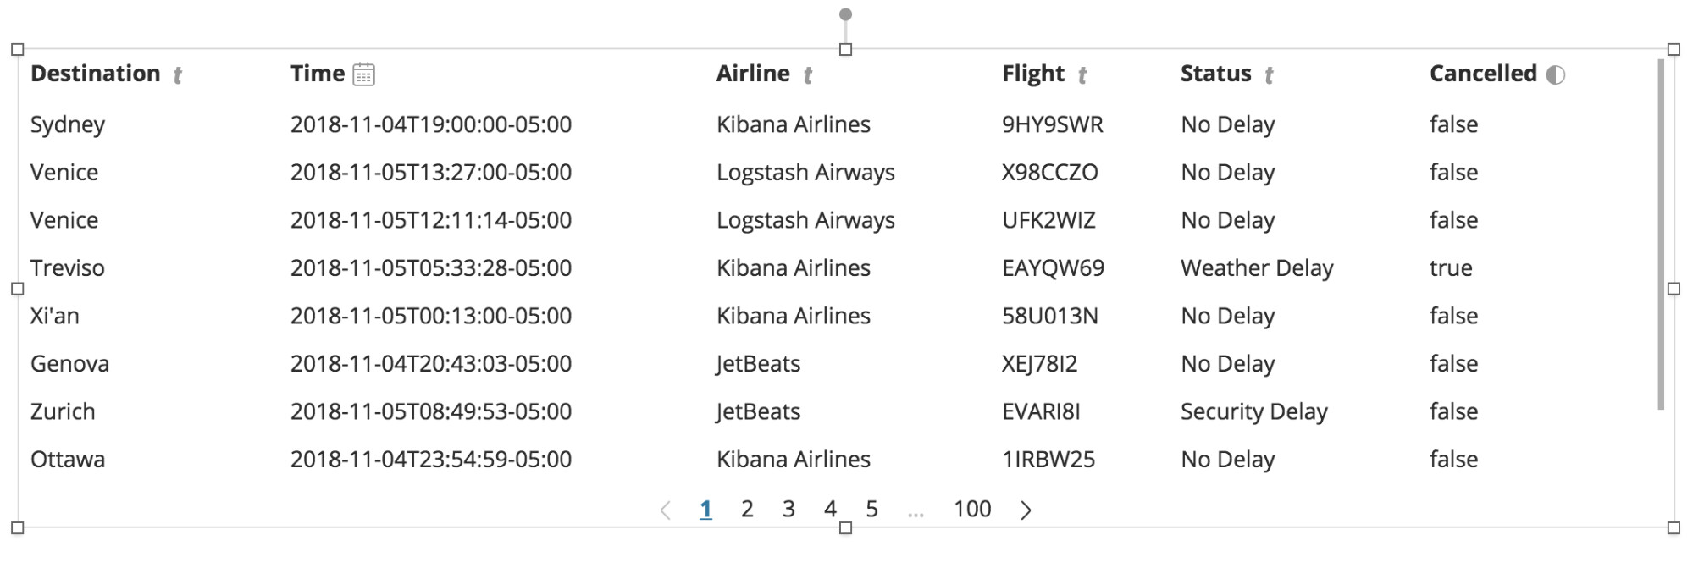Go to the previous page arrow
The width and height of the screenshot is (1693, 579).
(x=666, y=510)
